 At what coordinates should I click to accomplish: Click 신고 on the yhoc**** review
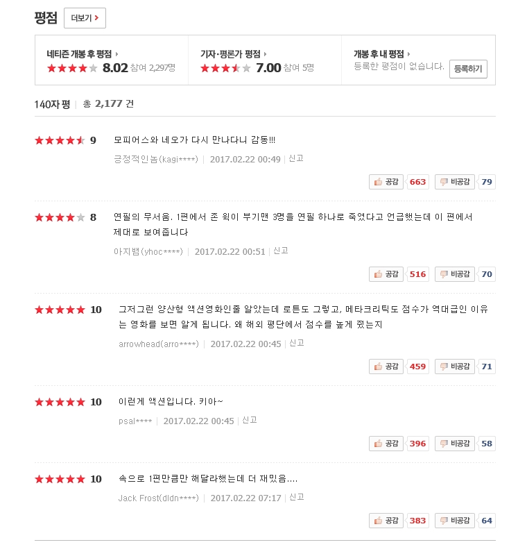coord(281,251)
